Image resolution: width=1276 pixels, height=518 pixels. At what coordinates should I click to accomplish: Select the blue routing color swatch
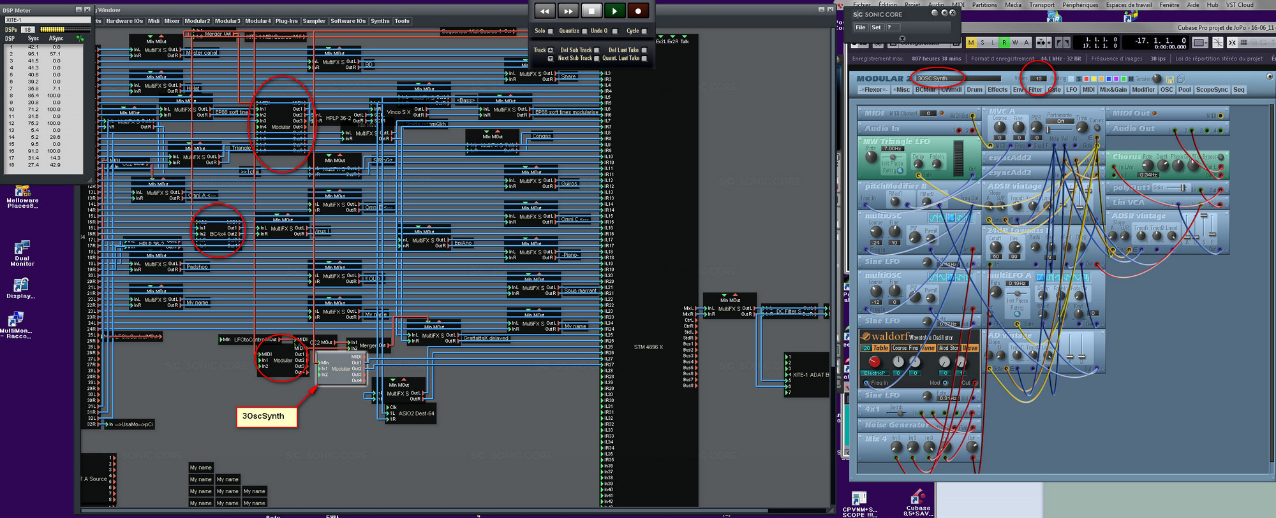coord(1108,79)
